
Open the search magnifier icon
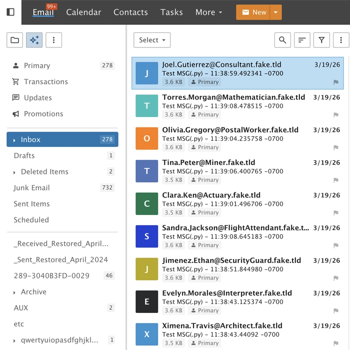(282, 40)
